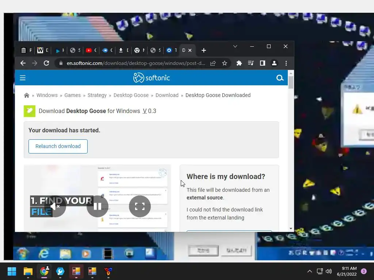Open the Download breadcrumb link

tap(167, 95)
